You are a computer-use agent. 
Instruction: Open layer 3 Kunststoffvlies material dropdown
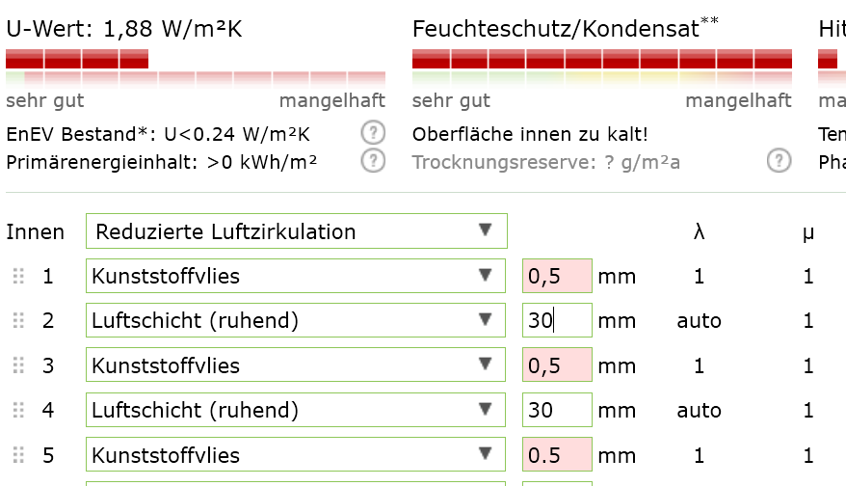(x=296, y=365)
